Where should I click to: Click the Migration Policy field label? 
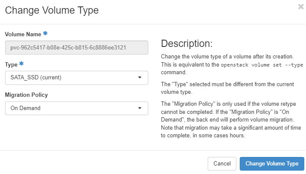[x=26, y=95]
